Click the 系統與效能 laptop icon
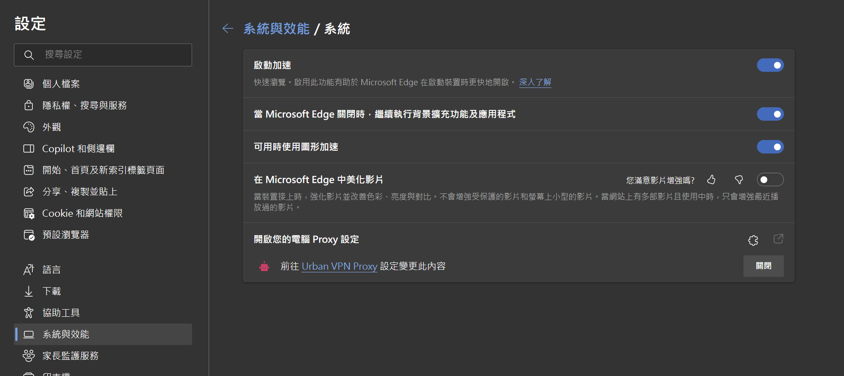Screen dimensions: 844x376 pos(29,334)
